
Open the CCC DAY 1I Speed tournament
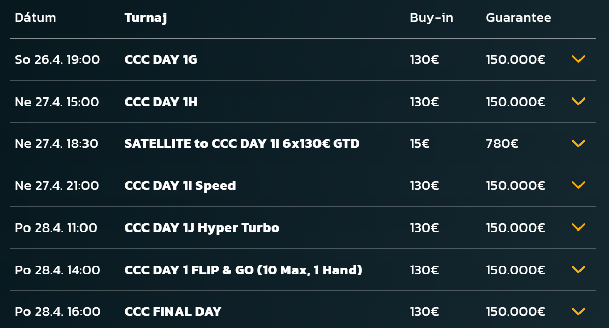pos(180,186)
